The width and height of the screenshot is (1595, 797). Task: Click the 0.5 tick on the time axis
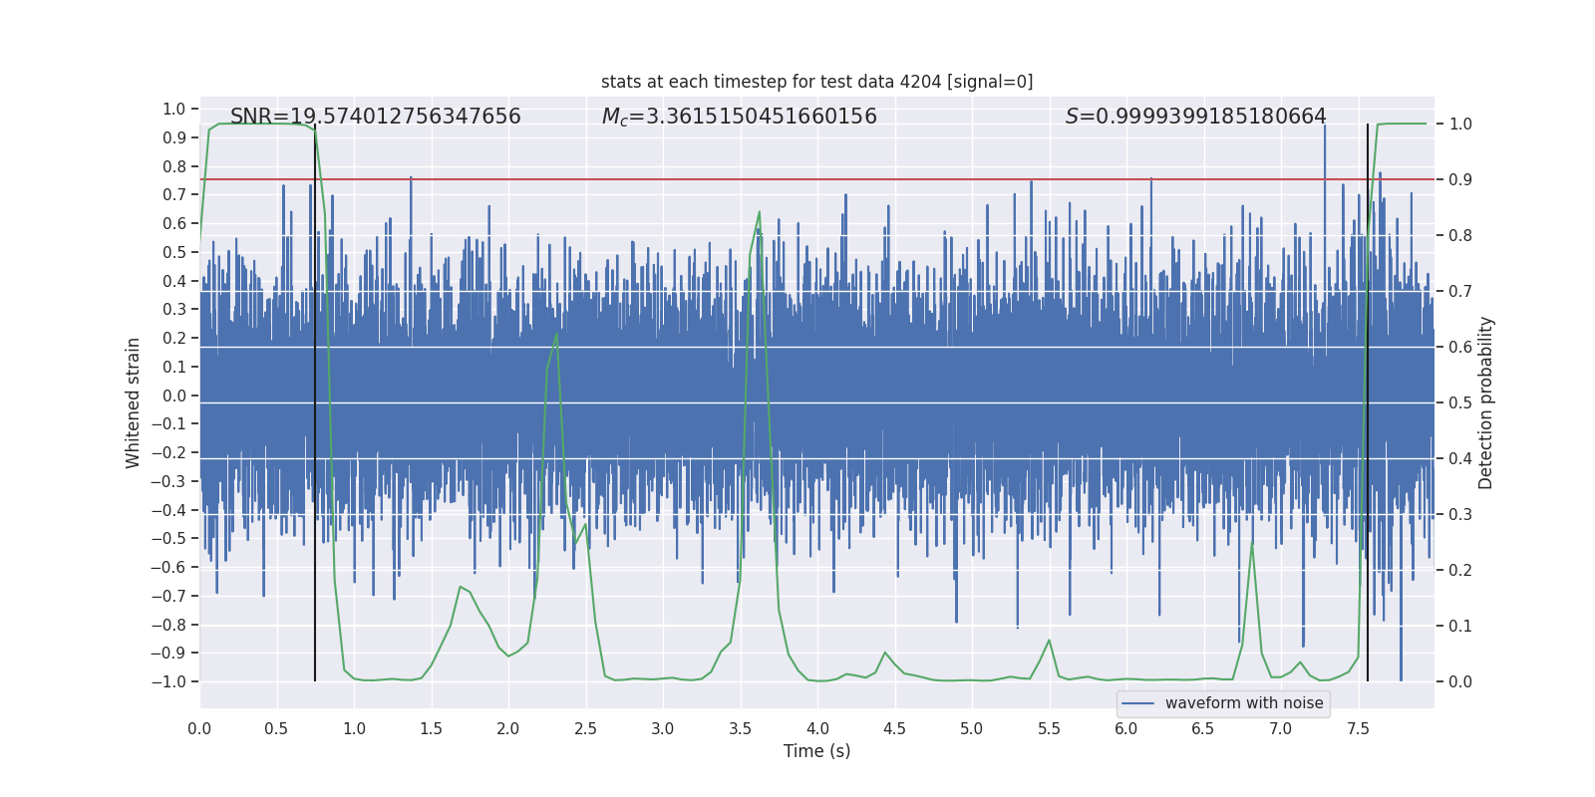click(x=276, y=728)
